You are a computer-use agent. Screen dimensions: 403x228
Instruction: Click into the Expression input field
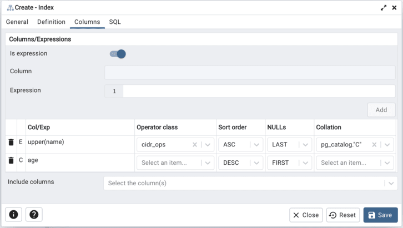(x=259, y=91)
